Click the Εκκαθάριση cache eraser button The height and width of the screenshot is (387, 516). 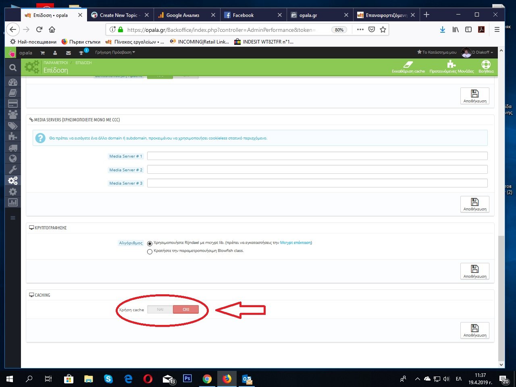[408, 67]
